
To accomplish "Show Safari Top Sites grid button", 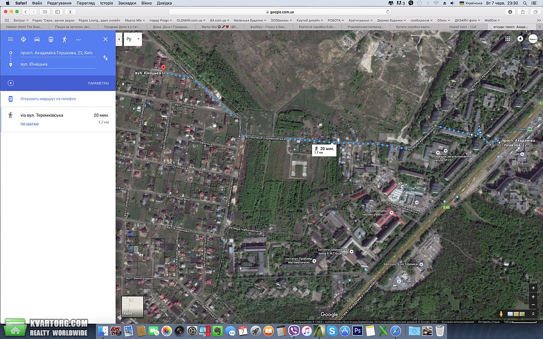I will click(44, 12).
